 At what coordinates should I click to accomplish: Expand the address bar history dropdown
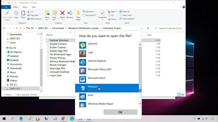[x=142, y=28]
